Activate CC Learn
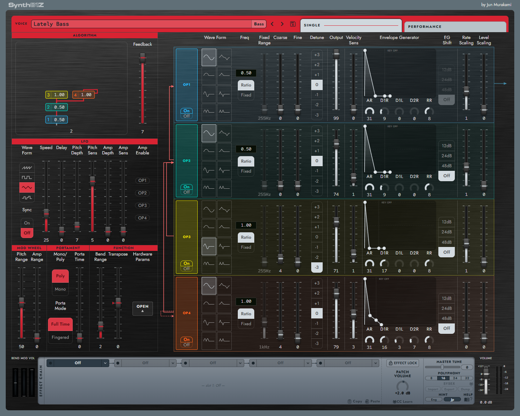Viewport: 520px width, 416px height. click(x=403, y=402)
